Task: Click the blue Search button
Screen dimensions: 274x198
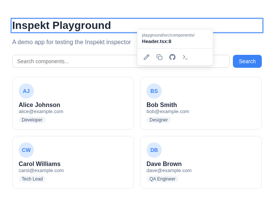Action: pyautogui.click(x=247, y=61)
